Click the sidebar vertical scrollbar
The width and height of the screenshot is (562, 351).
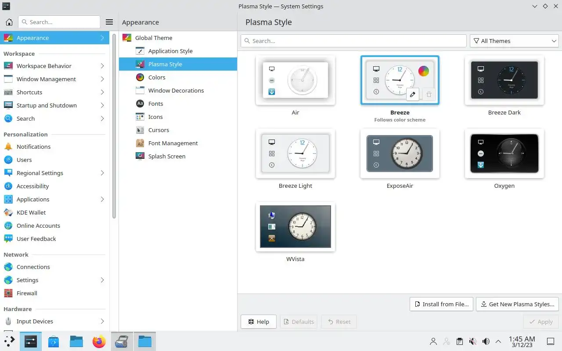[x=114, y=126]
